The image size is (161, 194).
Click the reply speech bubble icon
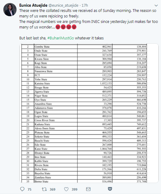tap(22, 189)
